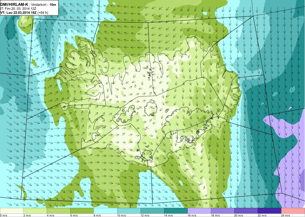Viewport: 305px width, 217px height.
Task: Click the '(+54 h)' forecast offset text
Action: coord(43,13)
